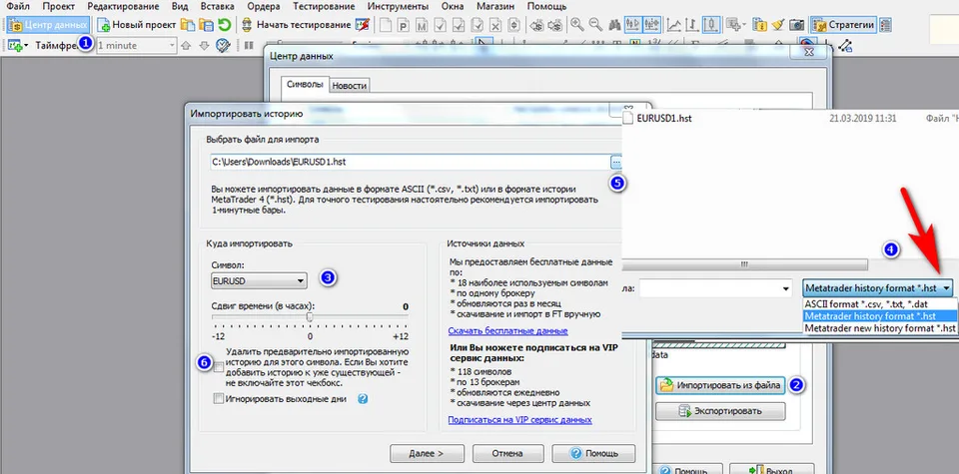Viewport: 959px width, 474px height.
Task: Toggle the chart auto-scroll icon
Action: coord(652,25)
